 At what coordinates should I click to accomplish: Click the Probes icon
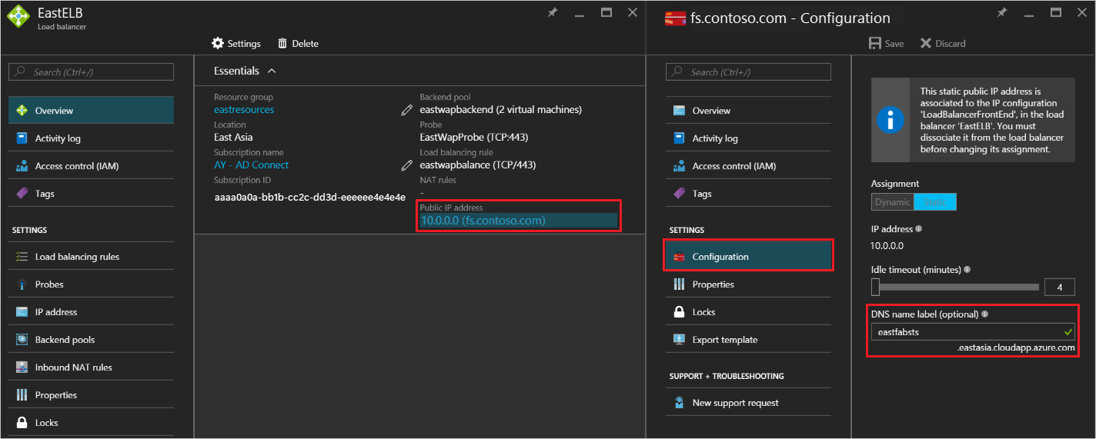(22, 284)
